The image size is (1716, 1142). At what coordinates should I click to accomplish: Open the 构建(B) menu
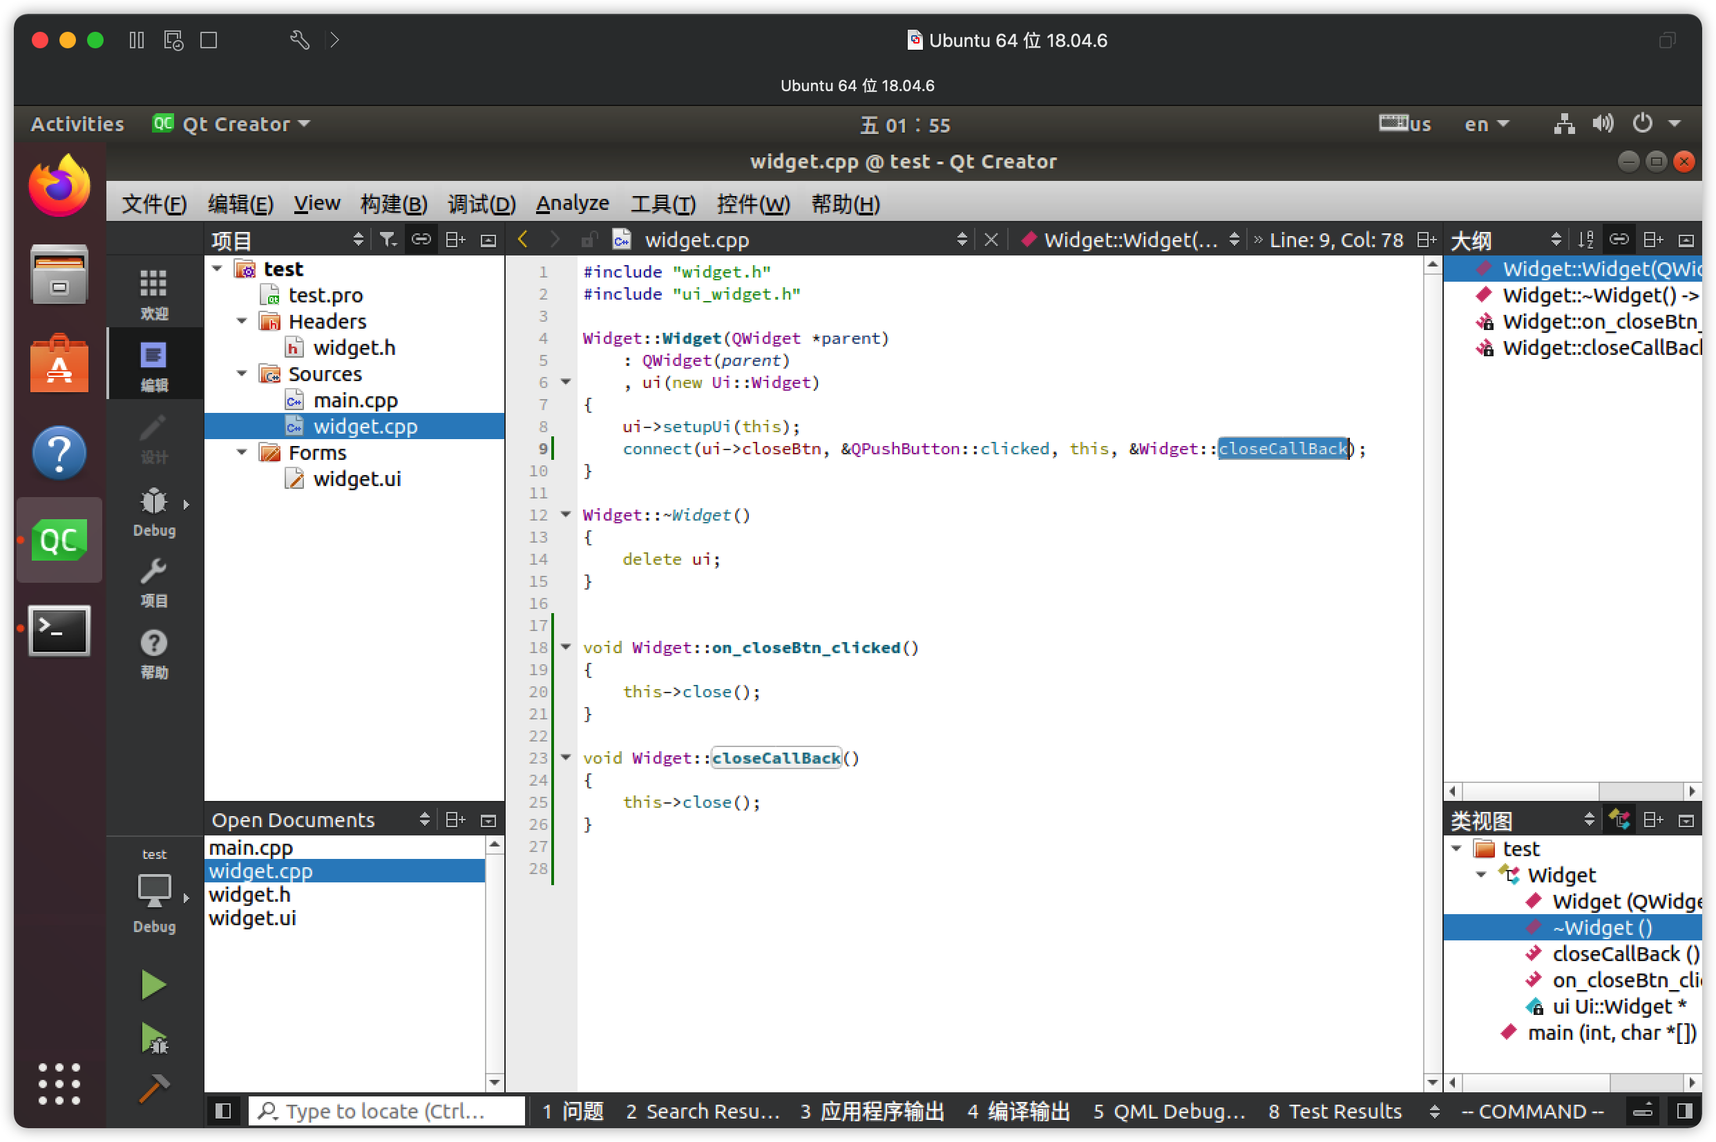click(x=394, y=203)
